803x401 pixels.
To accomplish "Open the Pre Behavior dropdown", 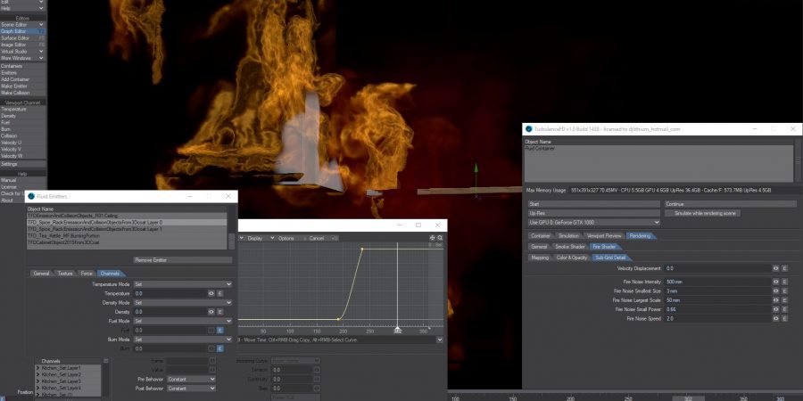I will pyautogui.click(x=190, y=379).
